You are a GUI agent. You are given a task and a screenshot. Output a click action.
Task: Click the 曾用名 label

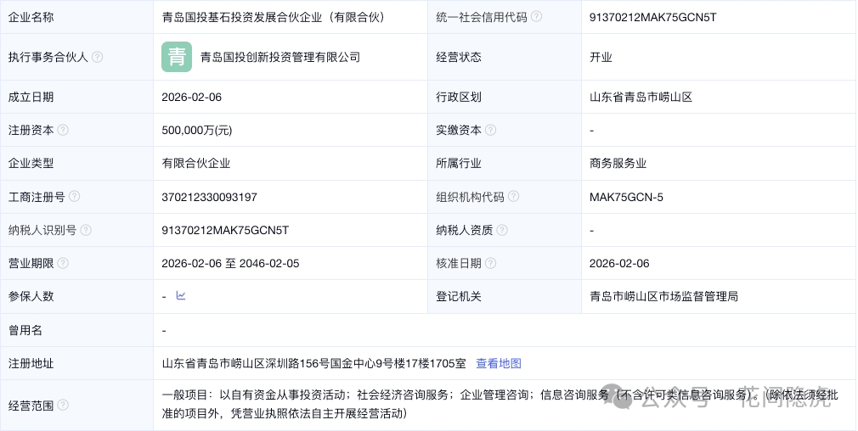pos(25,330)
